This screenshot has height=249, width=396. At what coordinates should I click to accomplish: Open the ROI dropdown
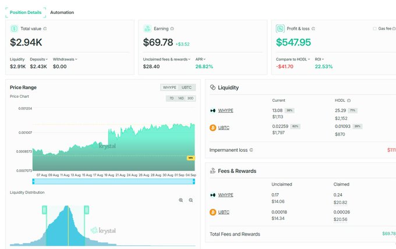click(x=319, y=59)
